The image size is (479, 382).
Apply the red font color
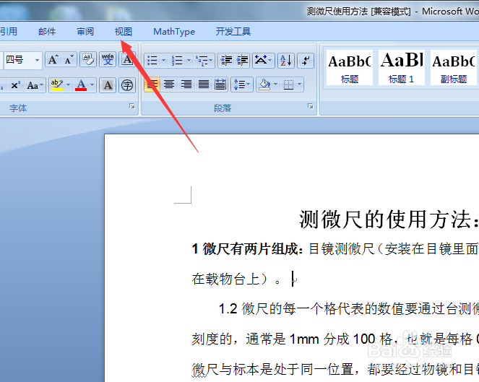[81, 85]
